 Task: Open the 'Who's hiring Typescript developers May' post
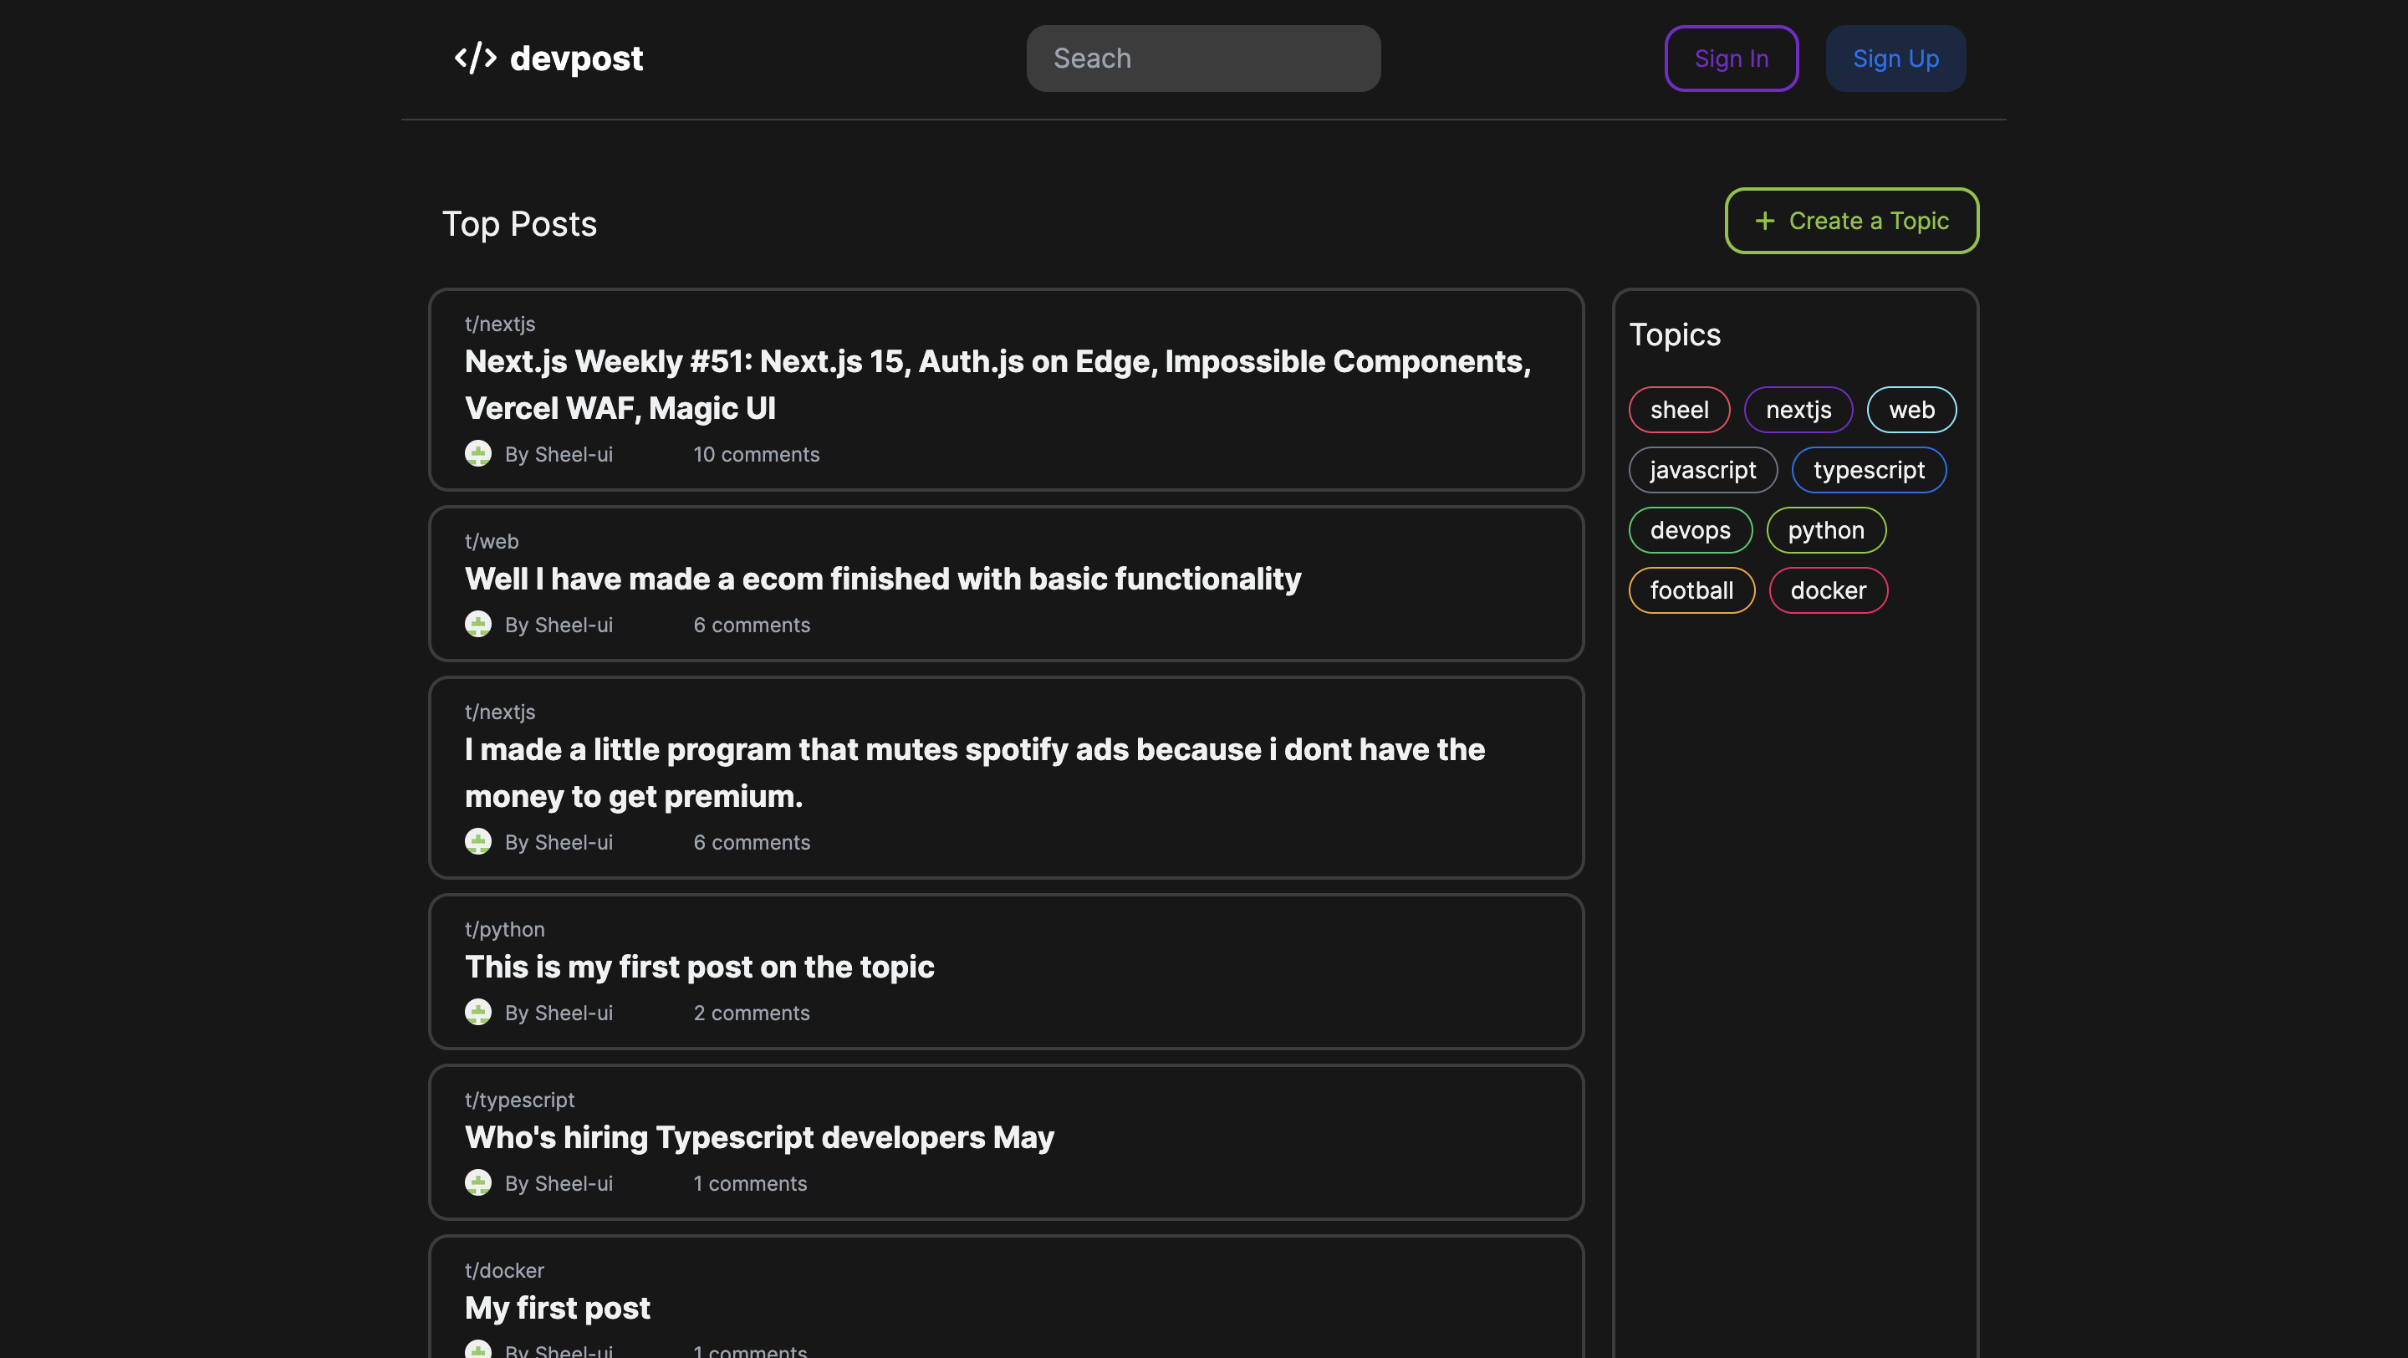coord(759,1137)
